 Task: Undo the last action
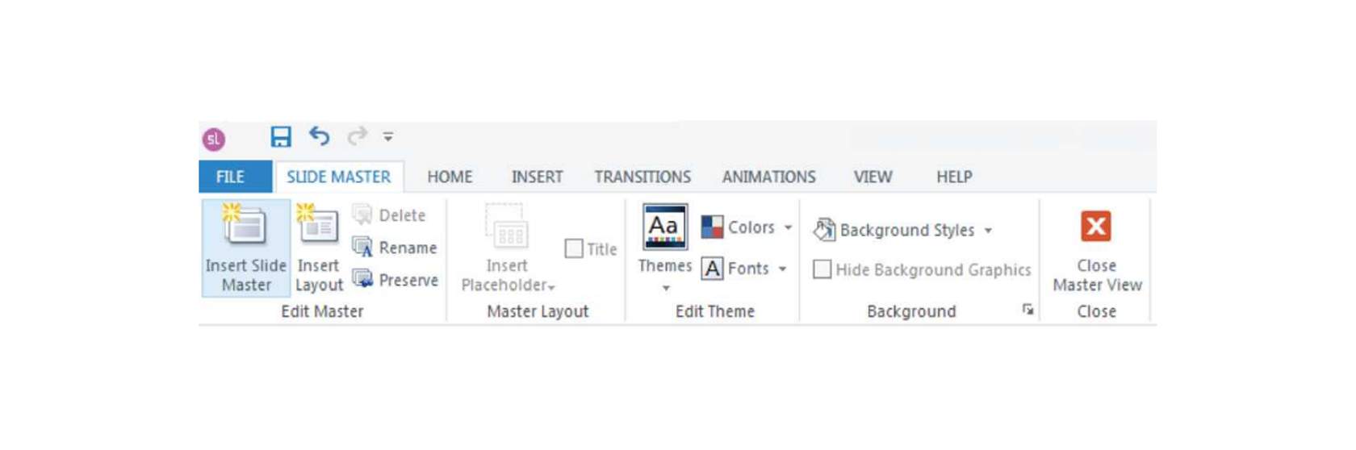coord(320,135)
